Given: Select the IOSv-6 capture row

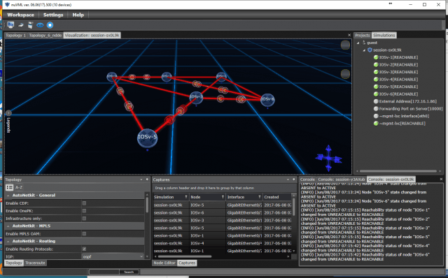Looking at the screenshot, I should (x=222, y=213).
